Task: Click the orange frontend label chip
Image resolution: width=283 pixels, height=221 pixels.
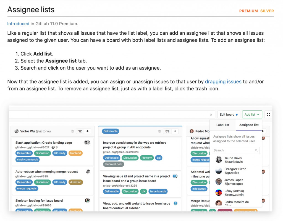Action: pyautogui.click(x=75, y=153)
